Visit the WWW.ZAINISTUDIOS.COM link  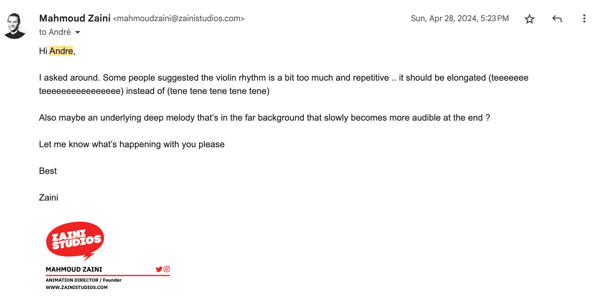pyautogui.click(x=77, y=287)
